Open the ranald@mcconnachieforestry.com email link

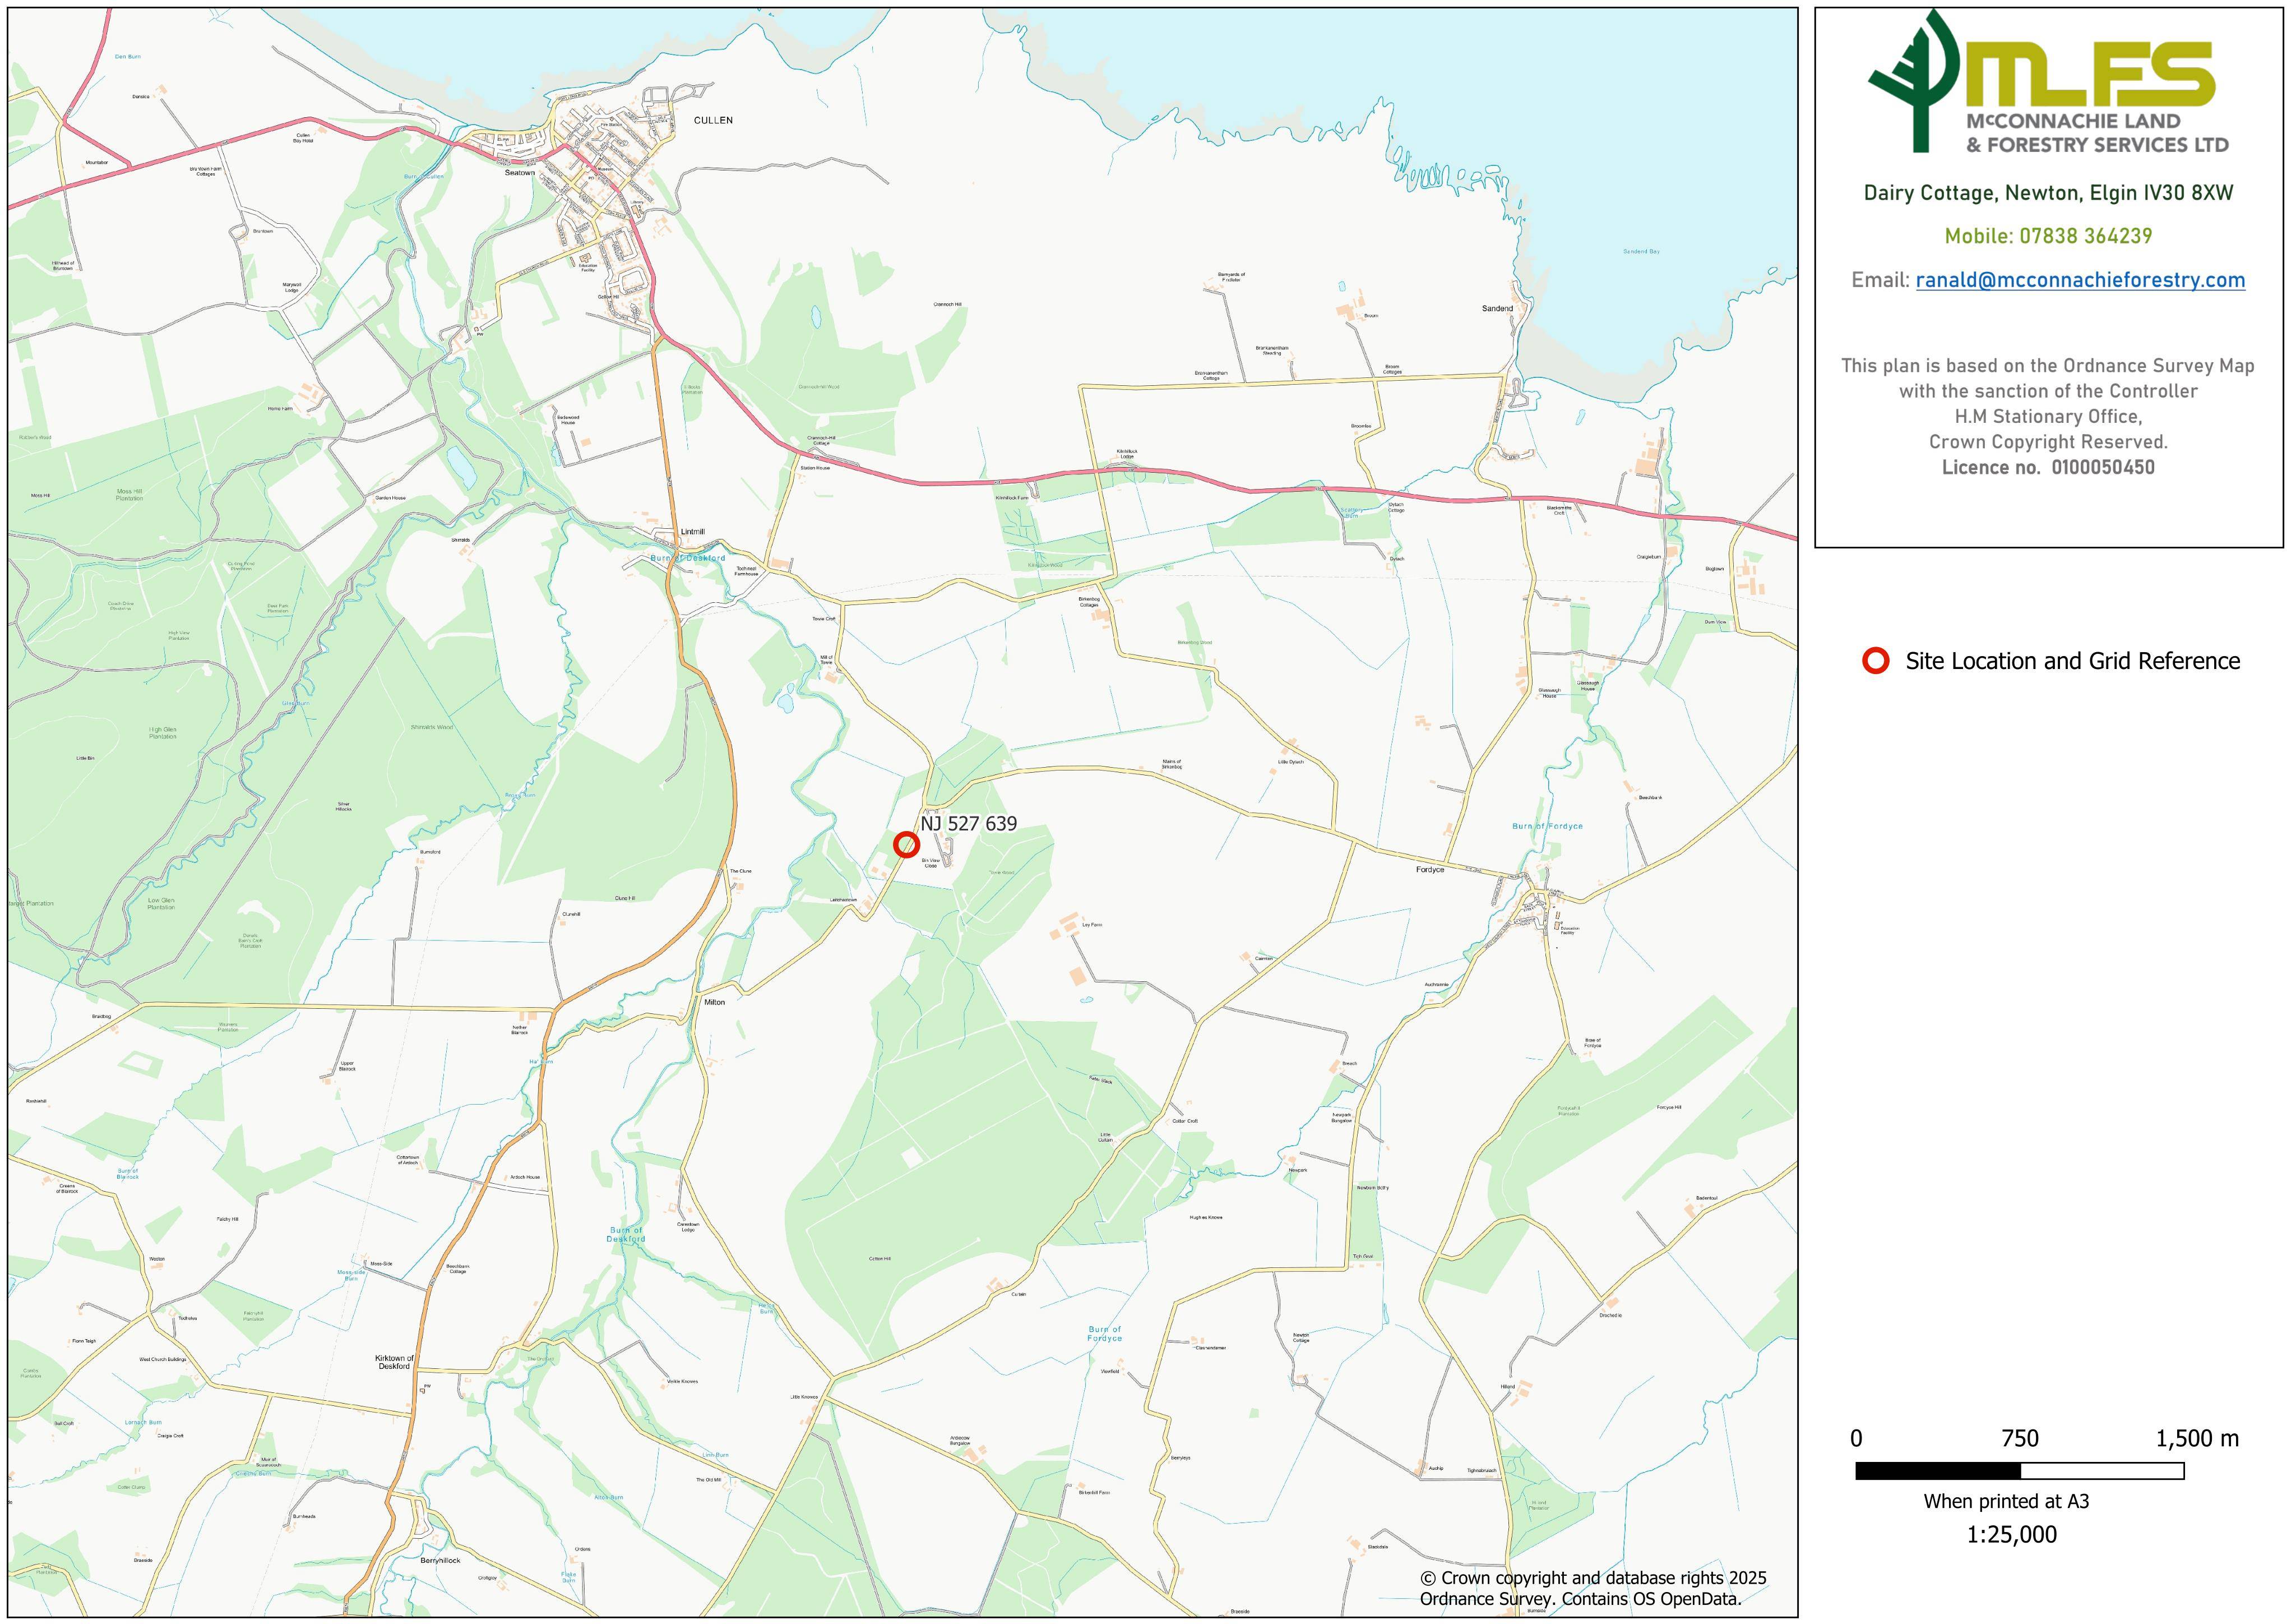pos(2080,280)
